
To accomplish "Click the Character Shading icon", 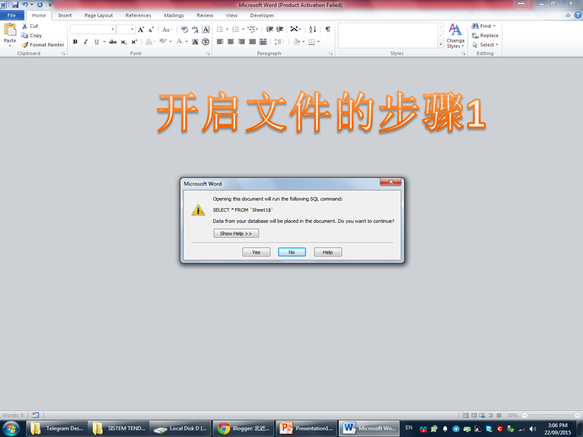I will tap(195, 42).
